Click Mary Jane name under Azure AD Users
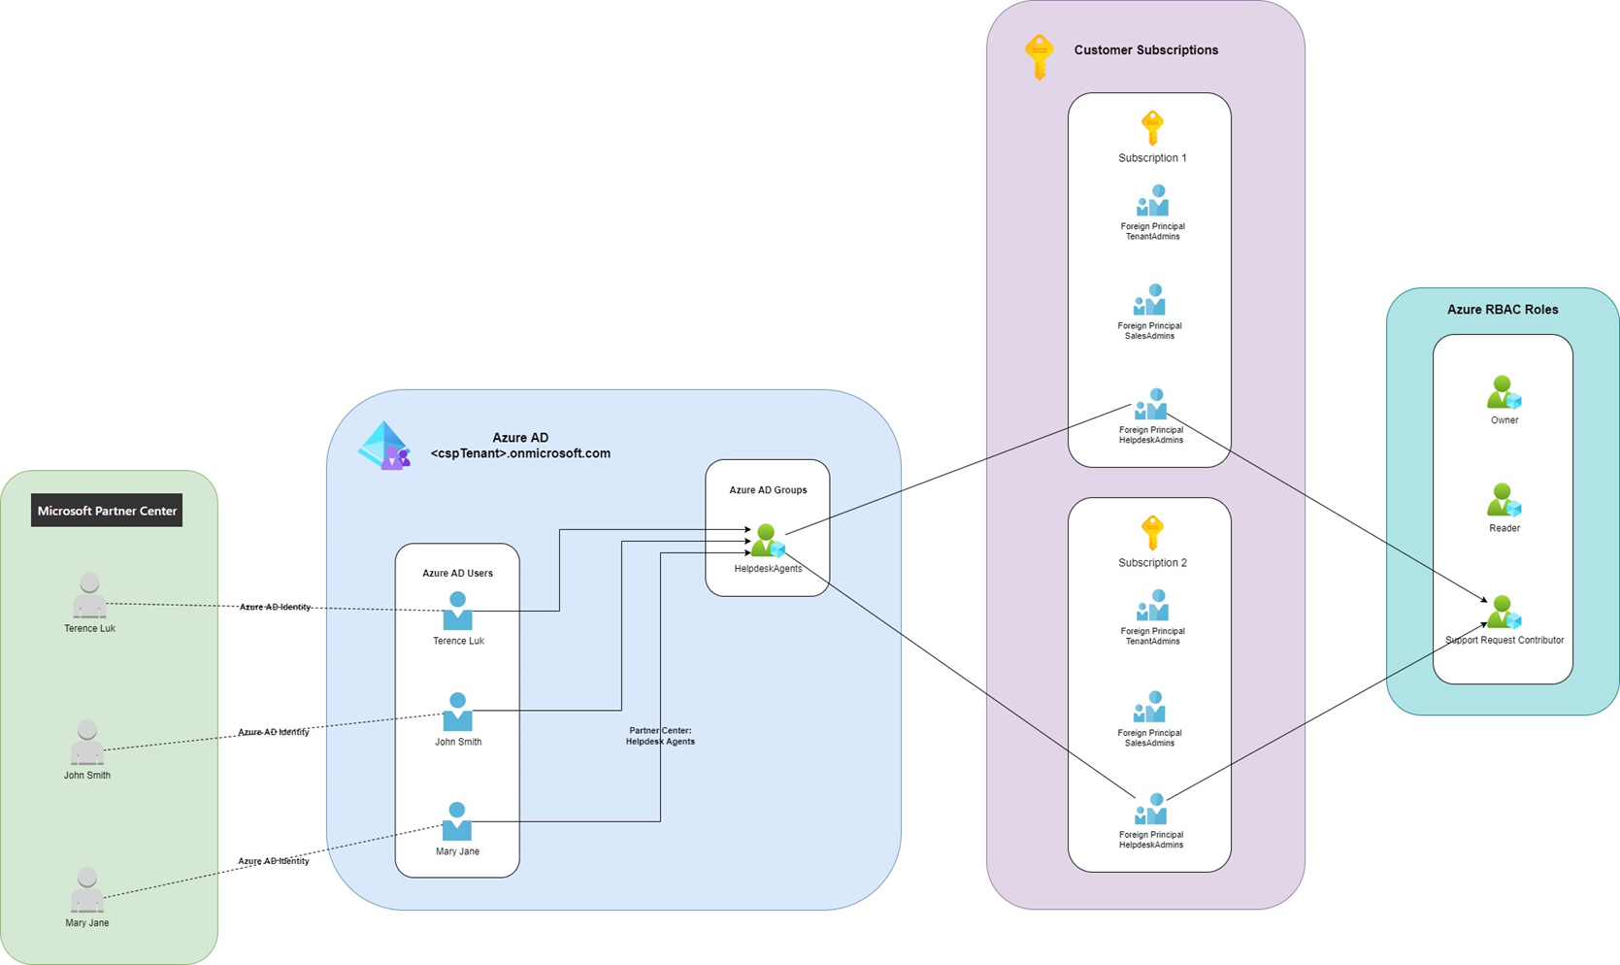1620x965 pixels. click(x=457, y=851)
